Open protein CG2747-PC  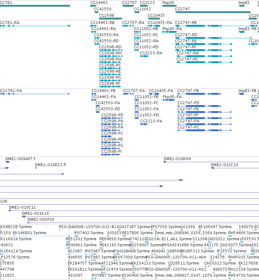188,127
